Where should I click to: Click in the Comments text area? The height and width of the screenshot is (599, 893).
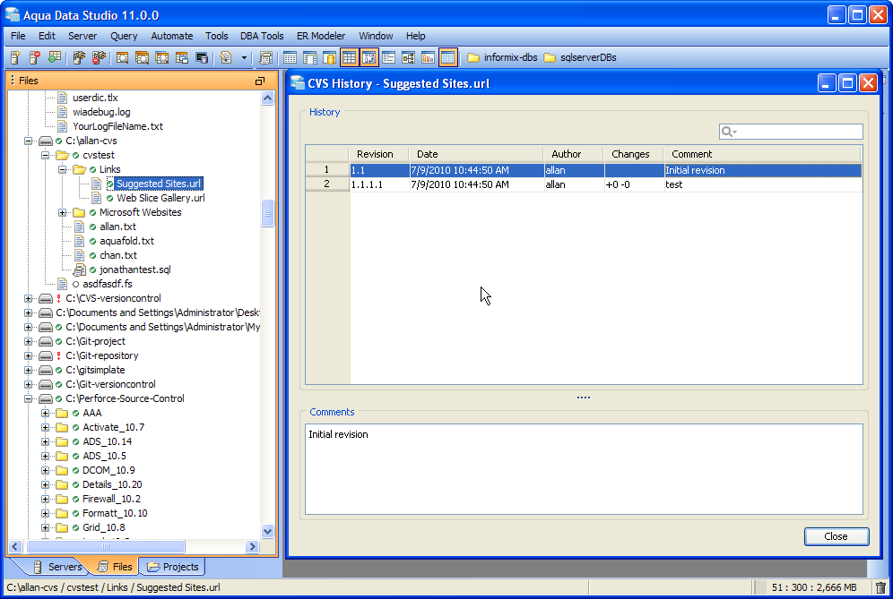tap(584, 469)
